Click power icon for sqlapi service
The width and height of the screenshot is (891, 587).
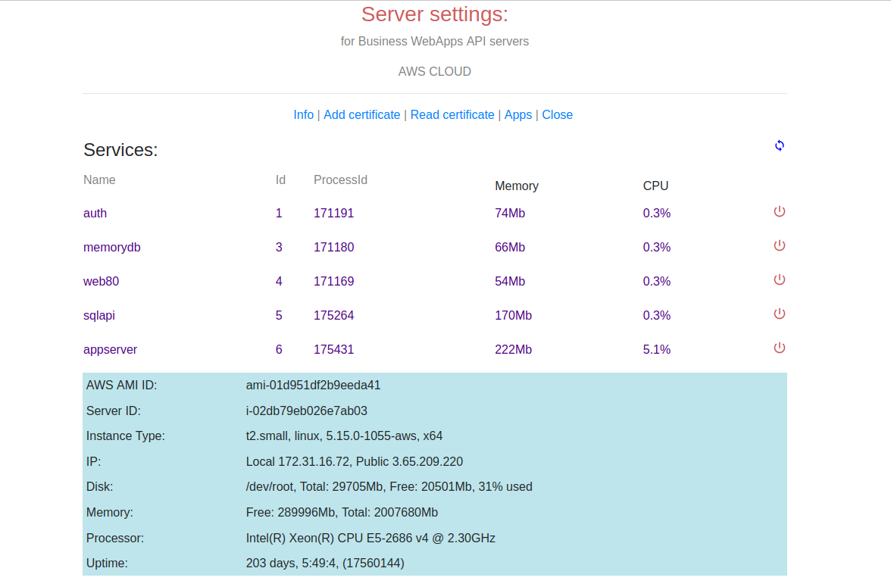tap(779, 314)
